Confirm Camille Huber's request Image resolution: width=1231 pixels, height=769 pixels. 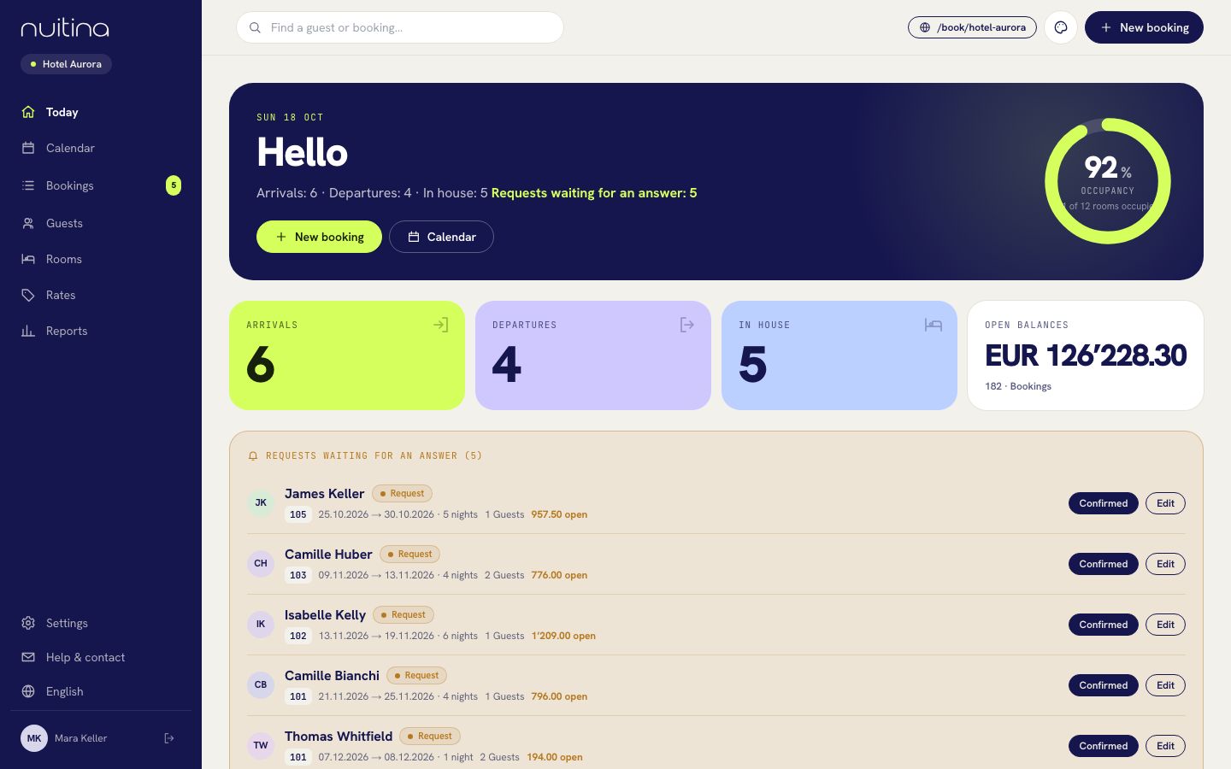click(x=1104, y=564)
